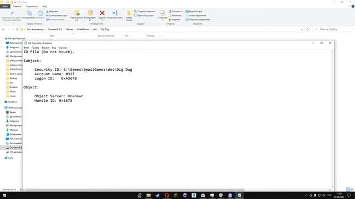Open the Notepad File (Файл) menu
The height and width of the screenshot is (199, 355).
click(x=26, y=48)
